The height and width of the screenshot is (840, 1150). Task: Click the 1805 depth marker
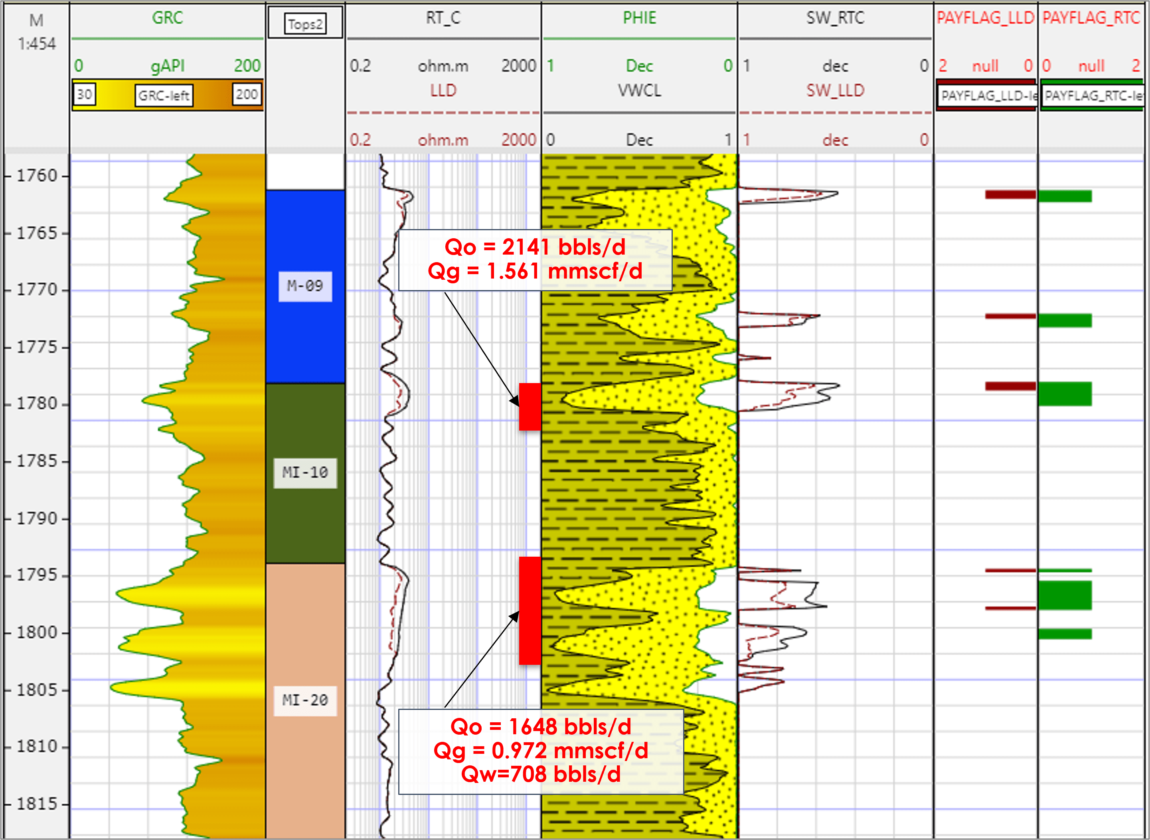tap(37, 690)
